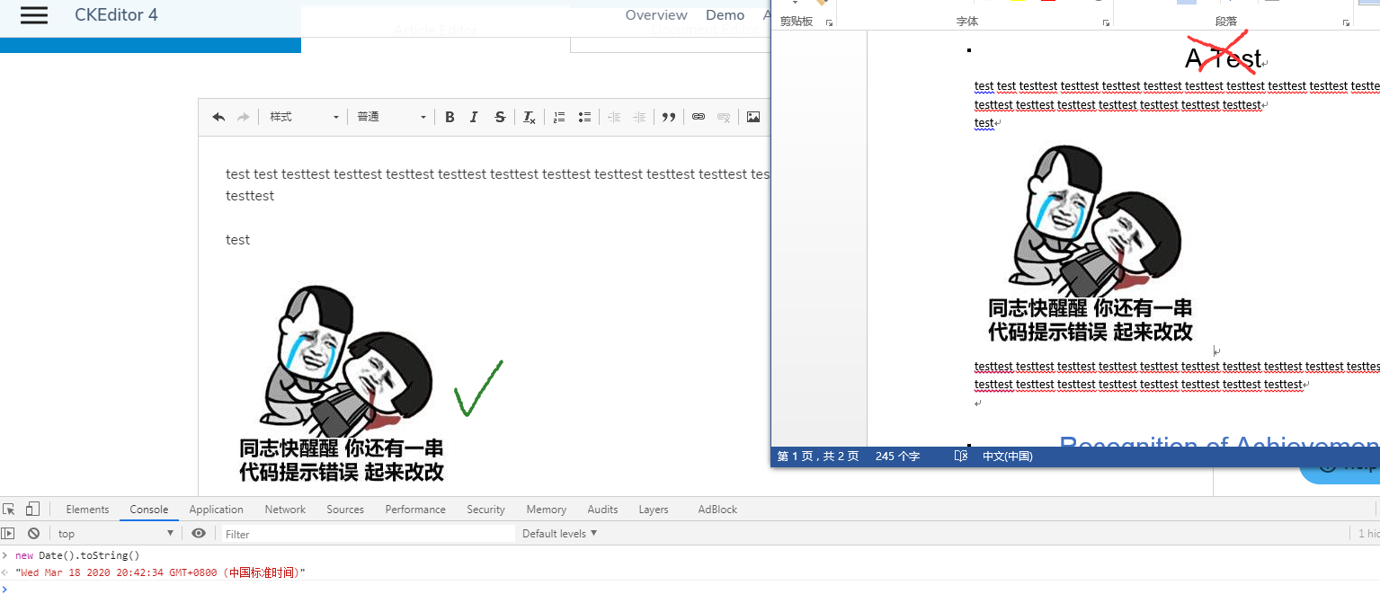Click the new Date().toString() console entry
This screenshot has height=603, width=1380.
click(77, 555)
